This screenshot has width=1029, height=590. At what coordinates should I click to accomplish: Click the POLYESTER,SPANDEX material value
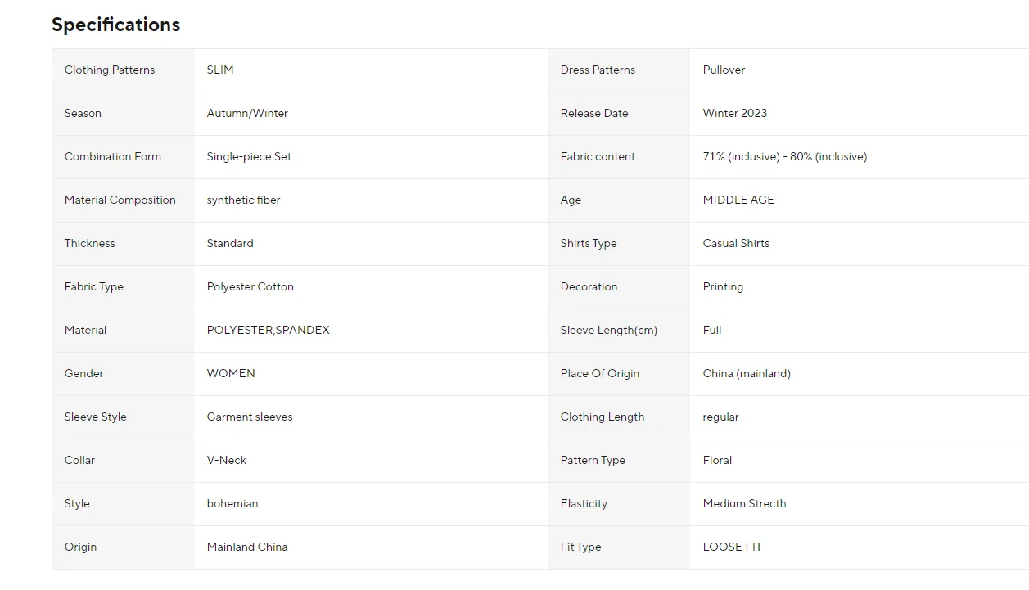(x=268, y=331)
